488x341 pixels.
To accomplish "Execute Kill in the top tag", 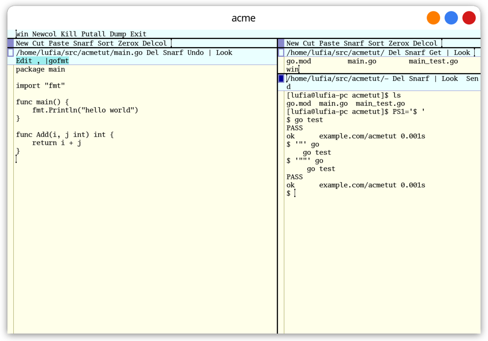I will coord(69,34).
